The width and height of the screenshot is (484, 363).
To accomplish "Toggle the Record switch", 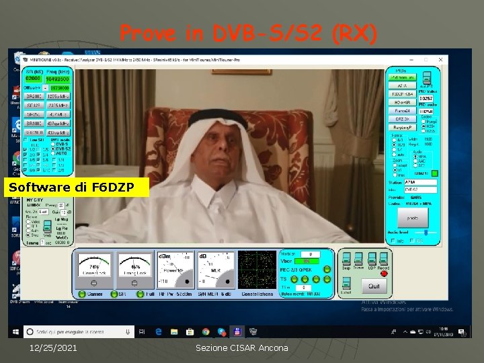I will click(383, 259).
